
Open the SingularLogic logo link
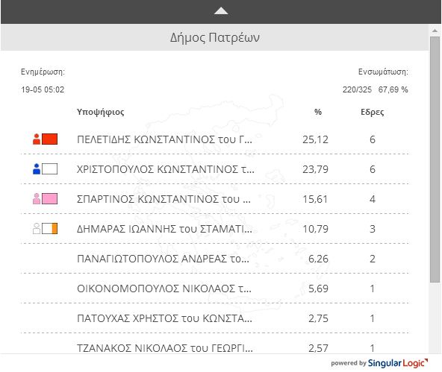coord(398,363)
